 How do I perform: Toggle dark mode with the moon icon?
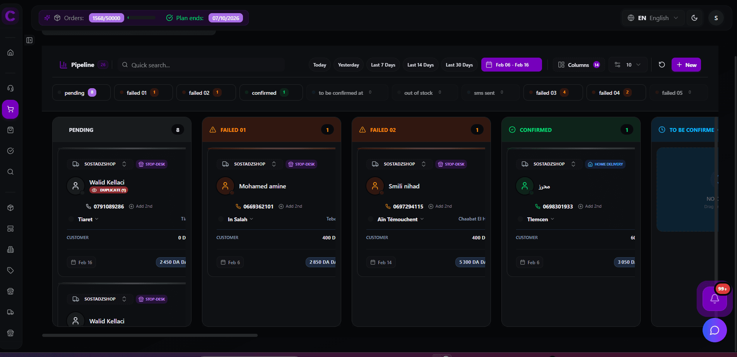pyautogui.click(x=694, y=18)
